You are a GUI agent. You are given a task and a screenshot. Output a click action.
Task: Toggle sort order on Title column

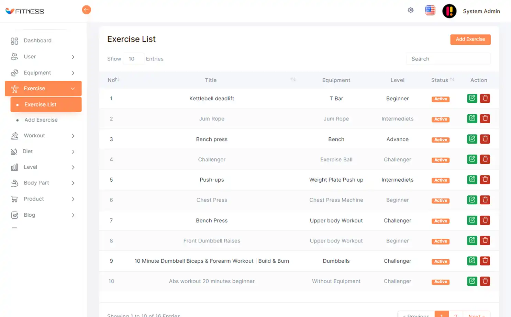[x=293, y=80]
